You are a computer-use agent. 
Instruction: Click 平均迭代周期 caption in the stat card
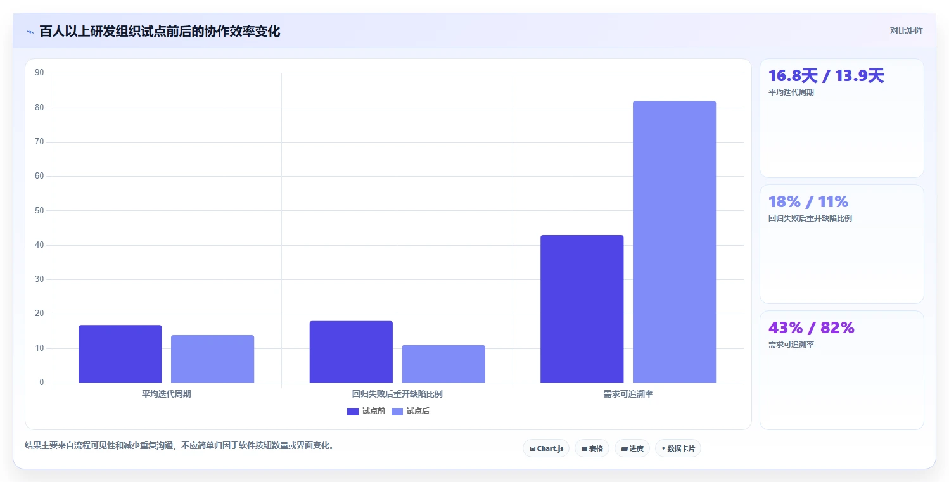click(x=791, y=92)
